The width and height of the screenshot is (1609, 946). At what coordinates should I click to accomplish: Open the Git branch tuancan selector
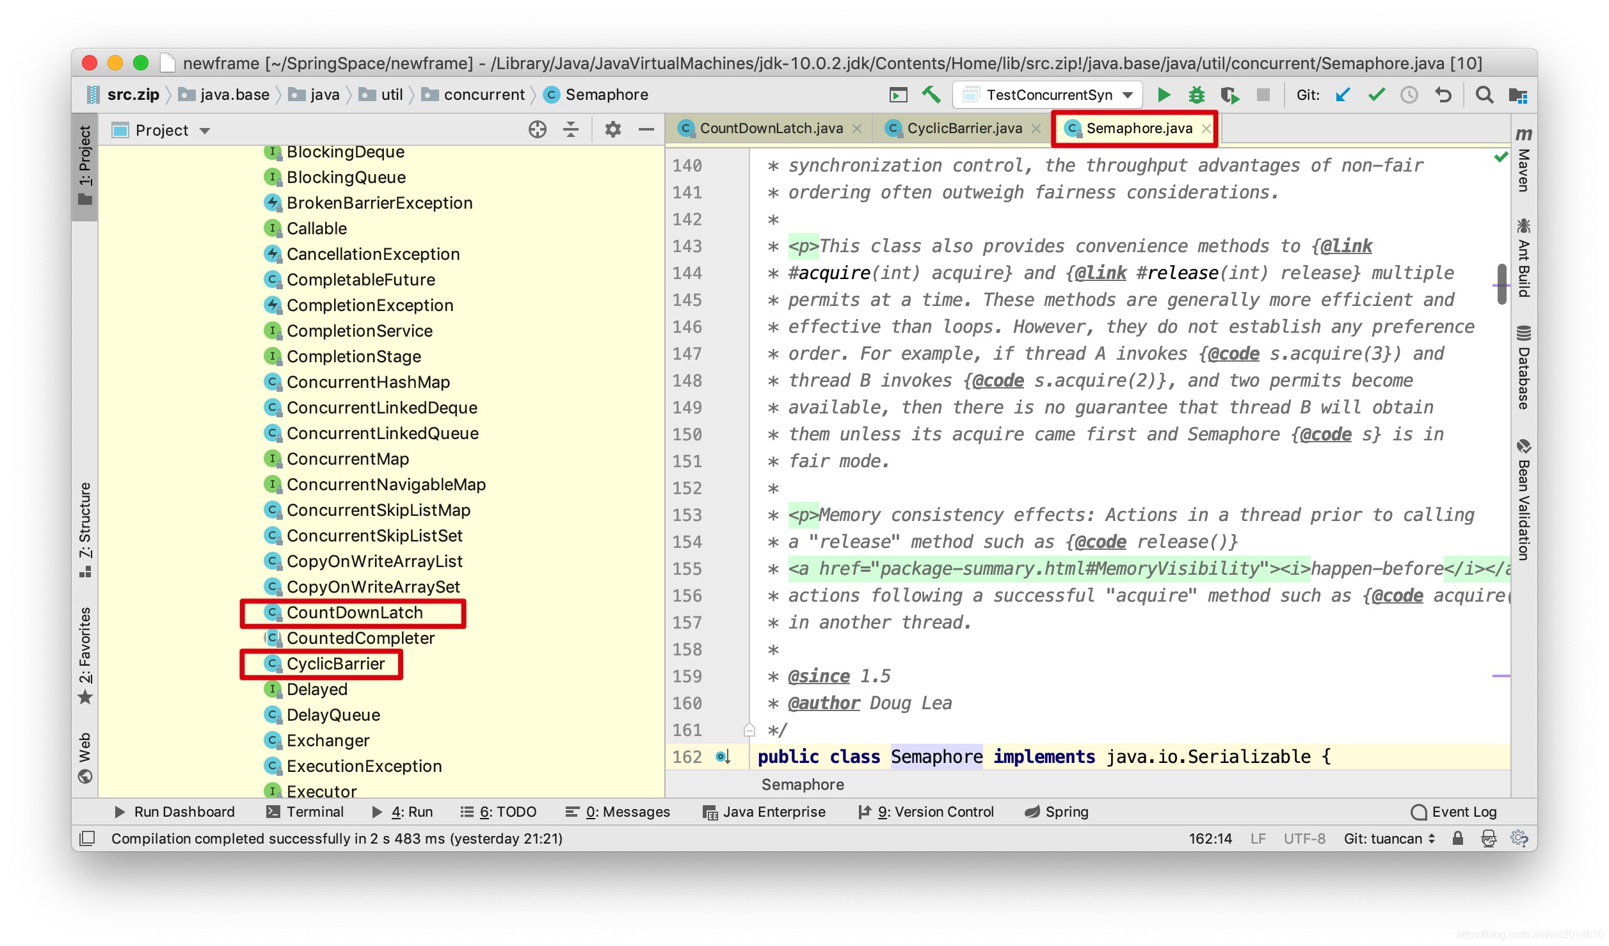click(1389, 838)
